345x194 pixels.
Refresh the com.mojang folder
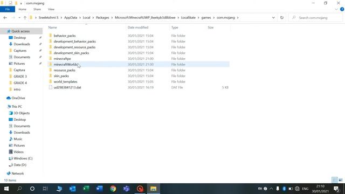pyautogui.click(x=282, y=18)
